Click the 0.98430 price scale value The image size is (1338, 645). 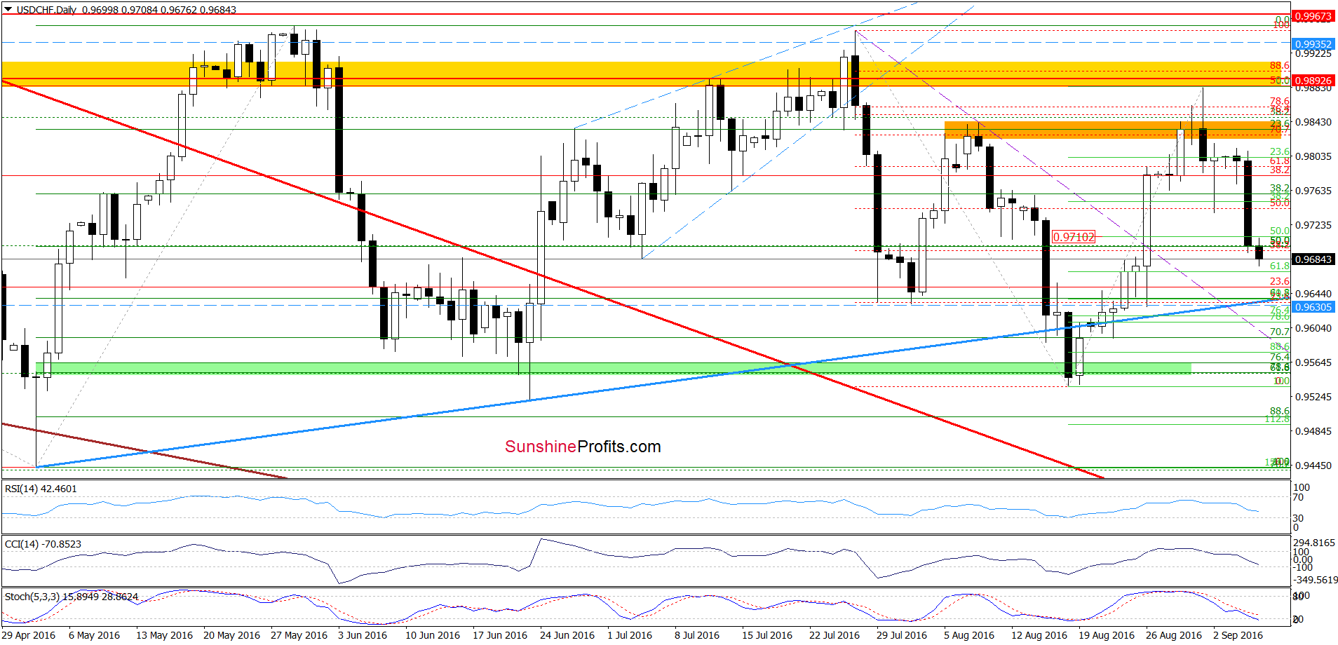pos(1313,122)
